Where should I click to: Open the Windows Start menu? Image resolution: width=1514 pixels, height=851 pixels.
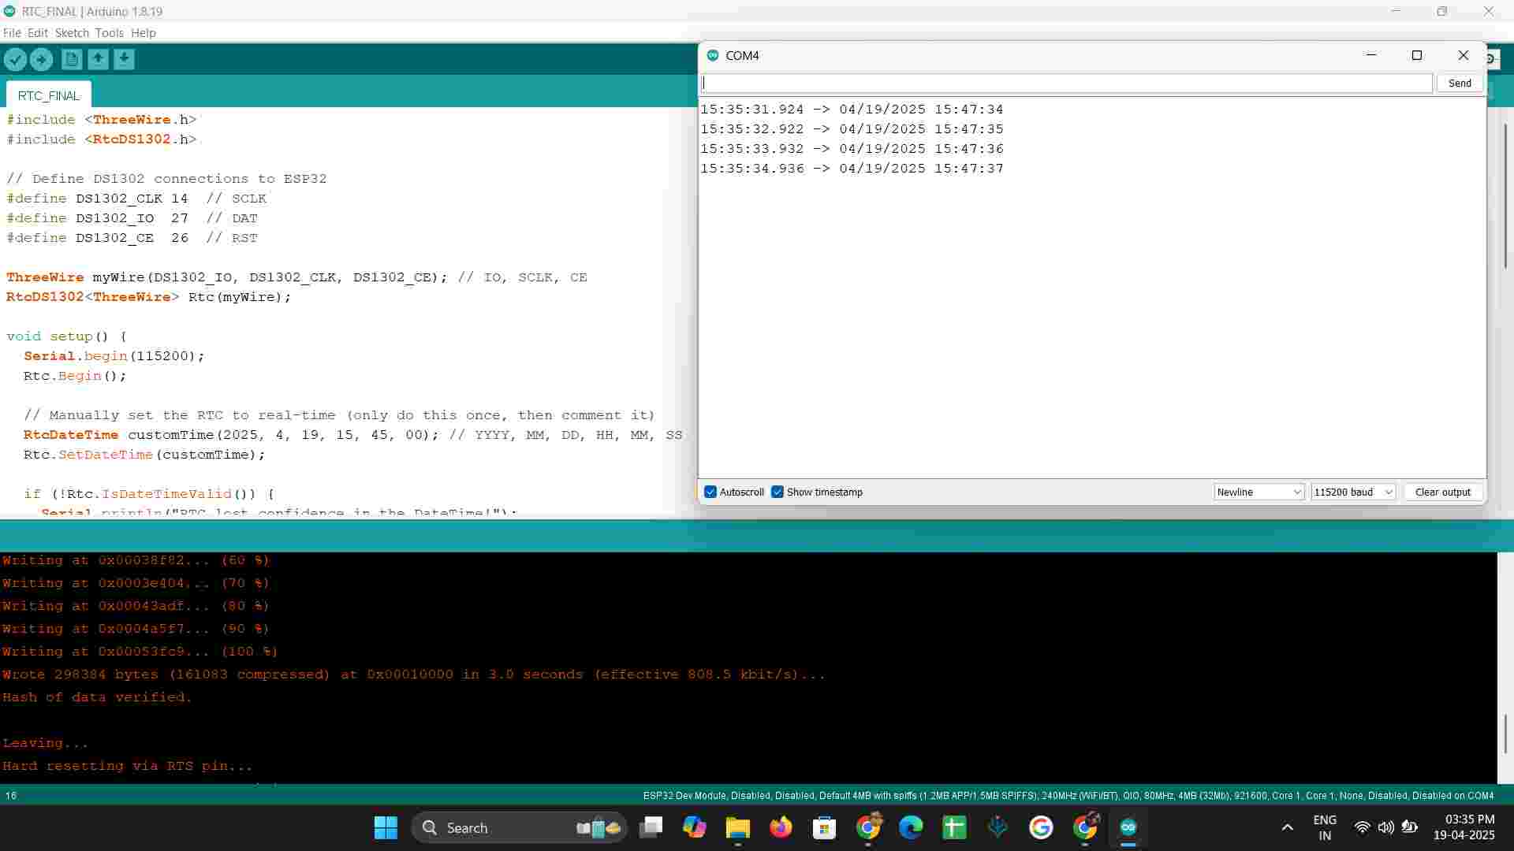[x=386, y=827]
